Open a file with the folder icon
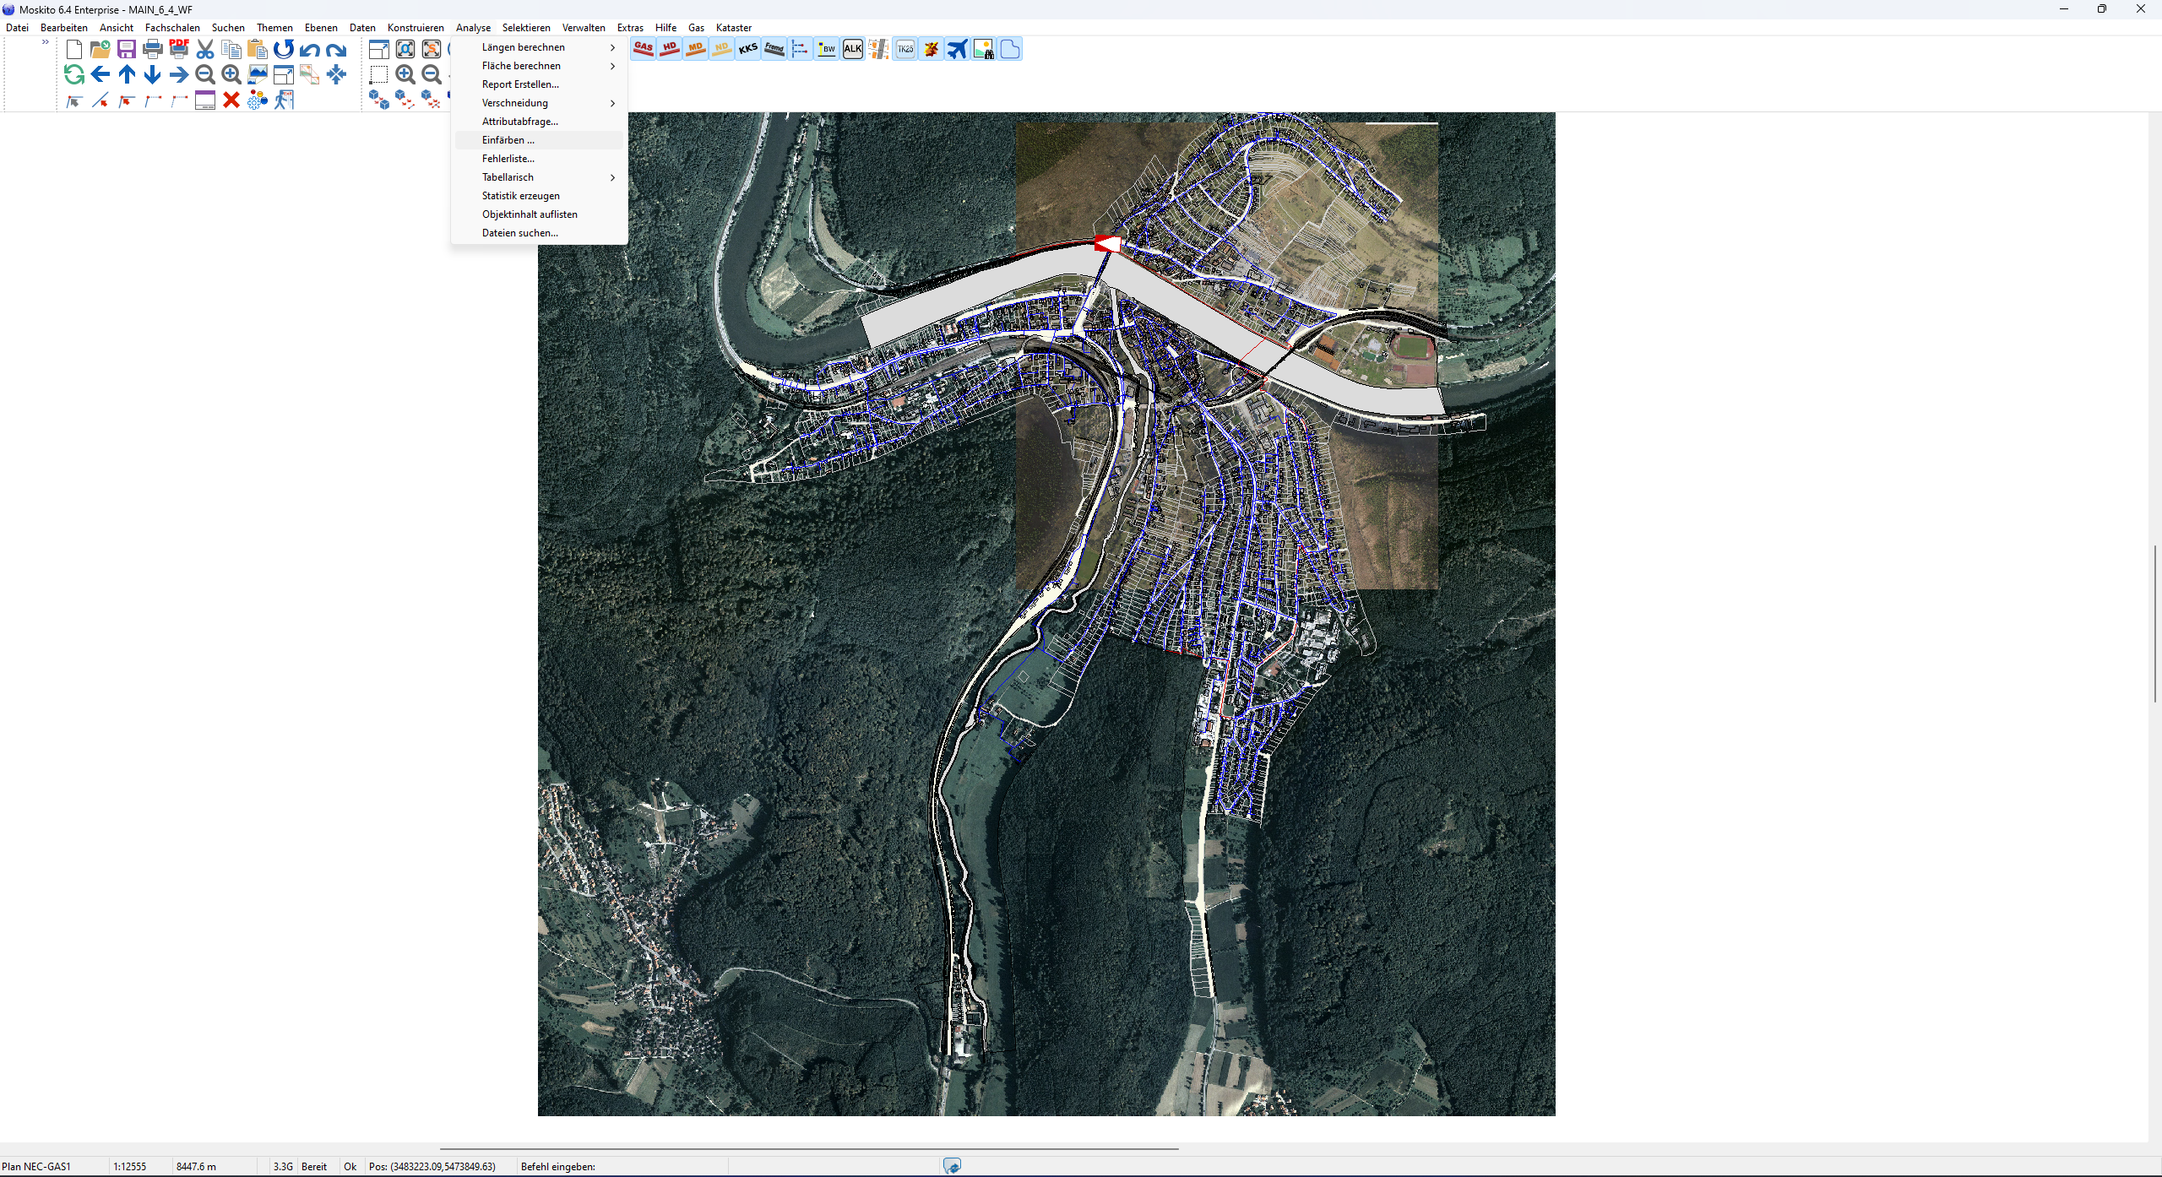 (100, 49)
